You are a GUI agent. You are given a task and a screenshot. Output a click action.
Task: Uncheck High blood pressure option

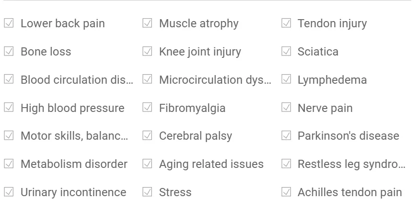[9, 108]
